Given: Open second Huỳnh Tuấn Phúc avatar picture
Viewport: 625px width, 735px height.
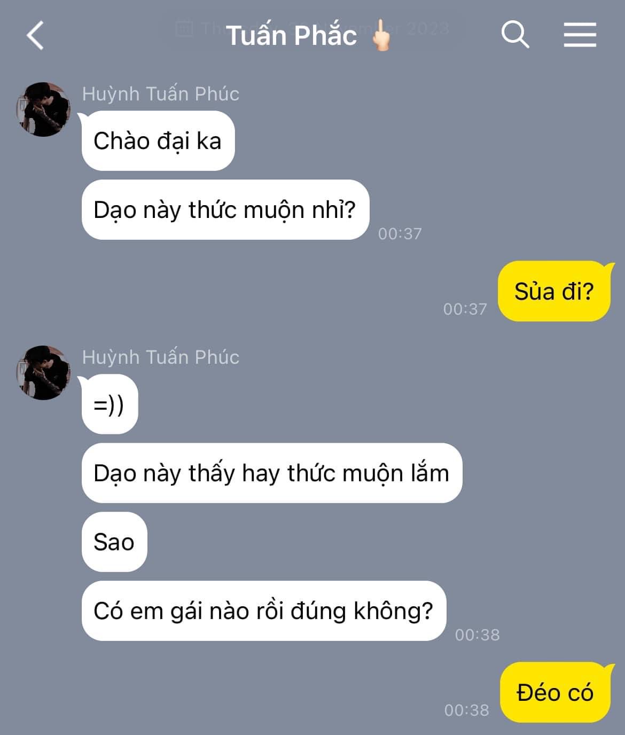Looking at the screenshot, I should tap(43, 372).
